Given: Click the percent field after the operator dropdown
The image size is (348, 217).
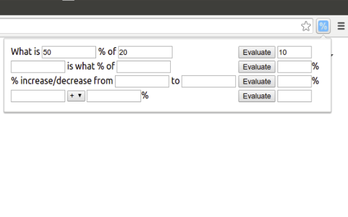Looking at the screenshot, I should tap(114, 96).
